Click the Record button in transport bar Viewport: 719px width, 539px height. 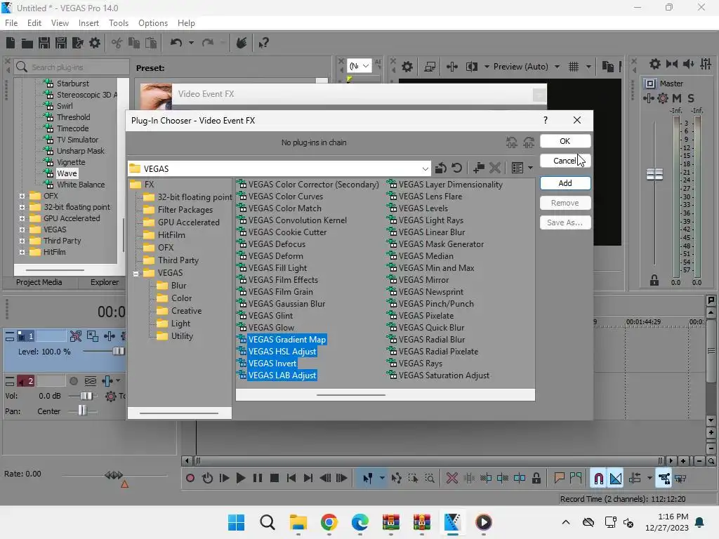(190, 479)
